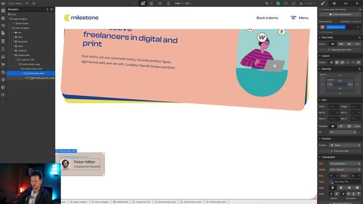Expand Float and clear options
This screenshot has width=363, height=204.
pos(340,151)
